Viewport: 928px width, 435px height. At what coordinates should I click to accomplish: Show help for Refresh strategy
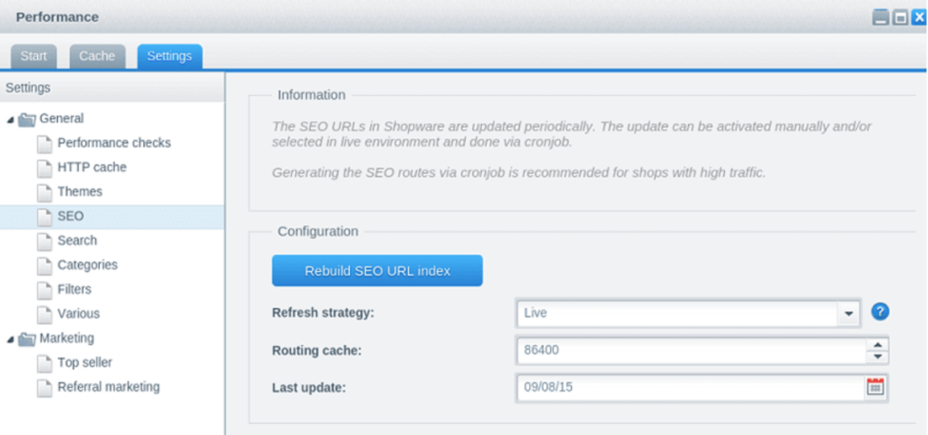pos(880,312)
